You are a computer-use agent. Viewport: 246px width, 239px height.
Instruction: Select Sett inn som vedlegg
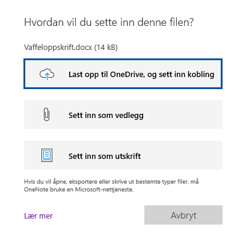pos(123,114)
